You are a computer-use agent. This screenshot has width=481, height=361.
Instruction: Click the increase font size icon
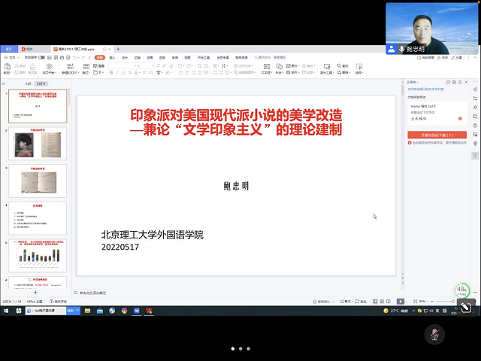[159, 65]
